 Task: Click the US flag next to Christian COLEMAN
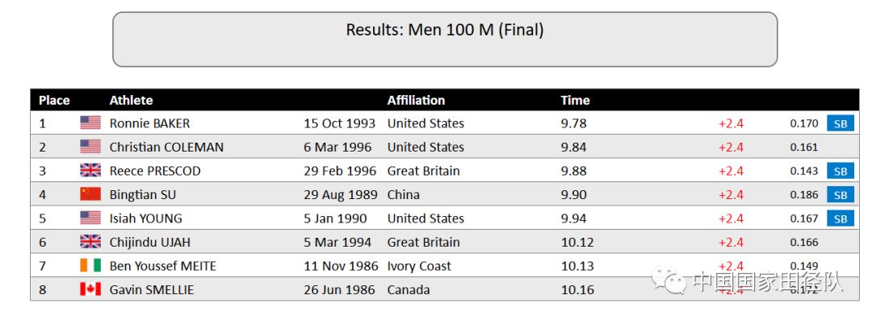90,147
